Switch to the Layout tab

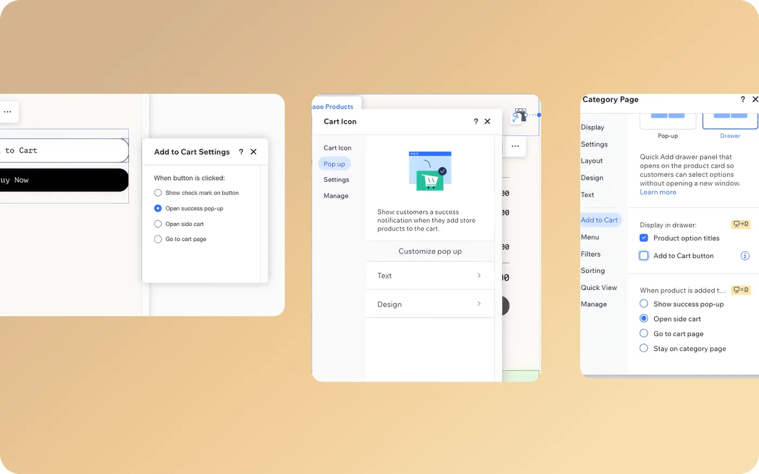[x=592, y=161]
